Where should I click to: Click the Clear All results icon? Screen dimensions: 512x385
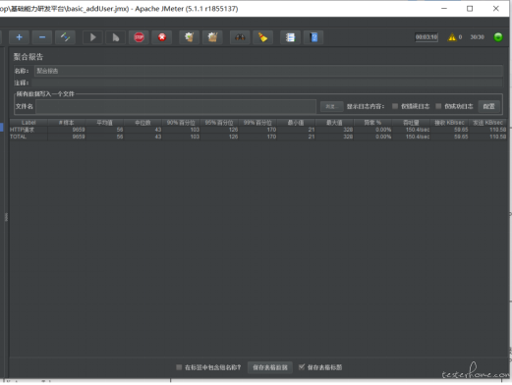(x=212, y=37)
